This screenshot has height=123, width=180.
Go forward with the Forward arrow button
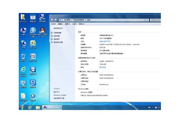pyautogui.click(x=56, y=20)
